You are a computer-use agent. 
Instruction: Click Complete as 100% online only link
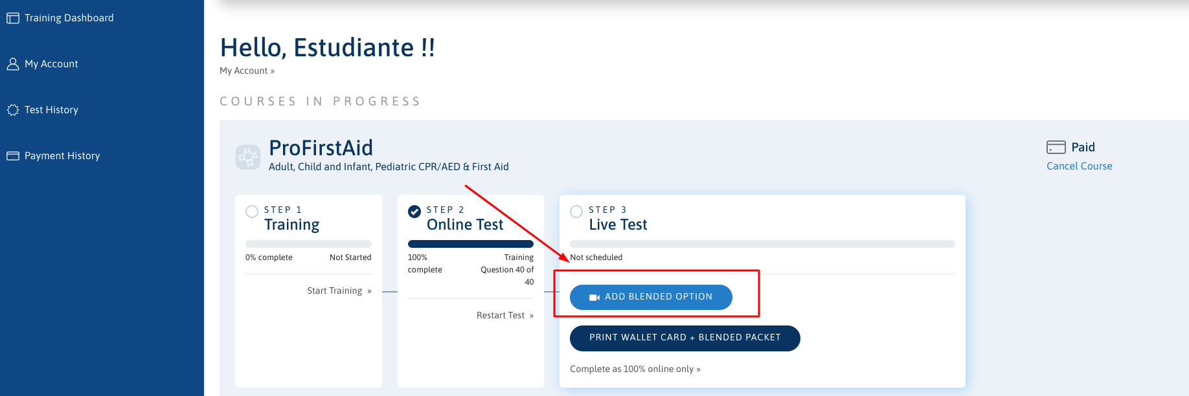point(635,369)
